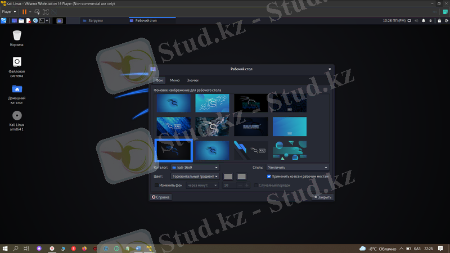The width and height of the screenshot is (450, 253).
Task: Click the first gray color swatch
Action: pos(228,177)
